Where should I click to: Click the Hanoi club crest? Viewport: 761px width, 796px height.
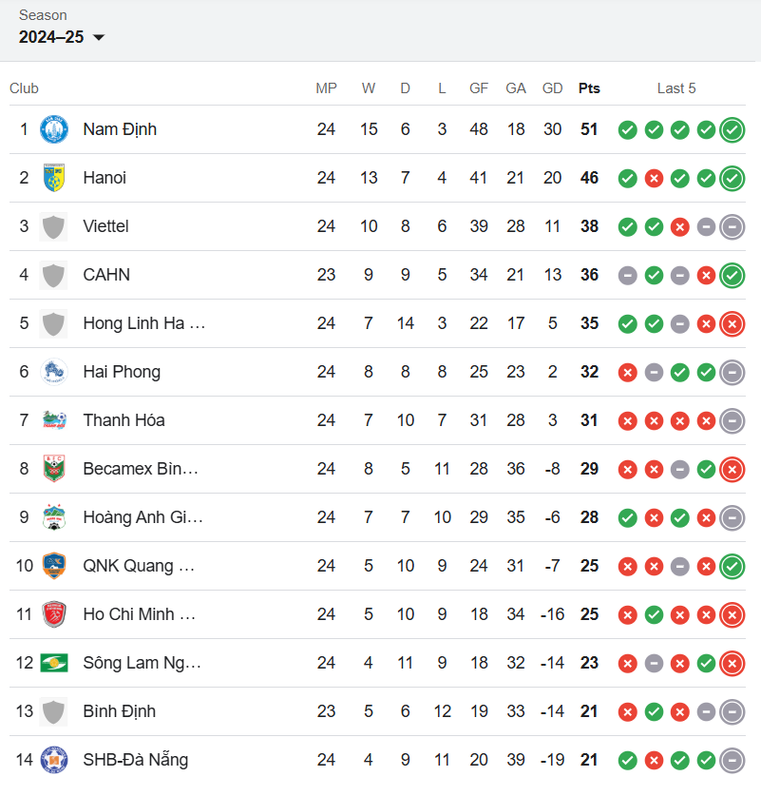pos(54,178)
